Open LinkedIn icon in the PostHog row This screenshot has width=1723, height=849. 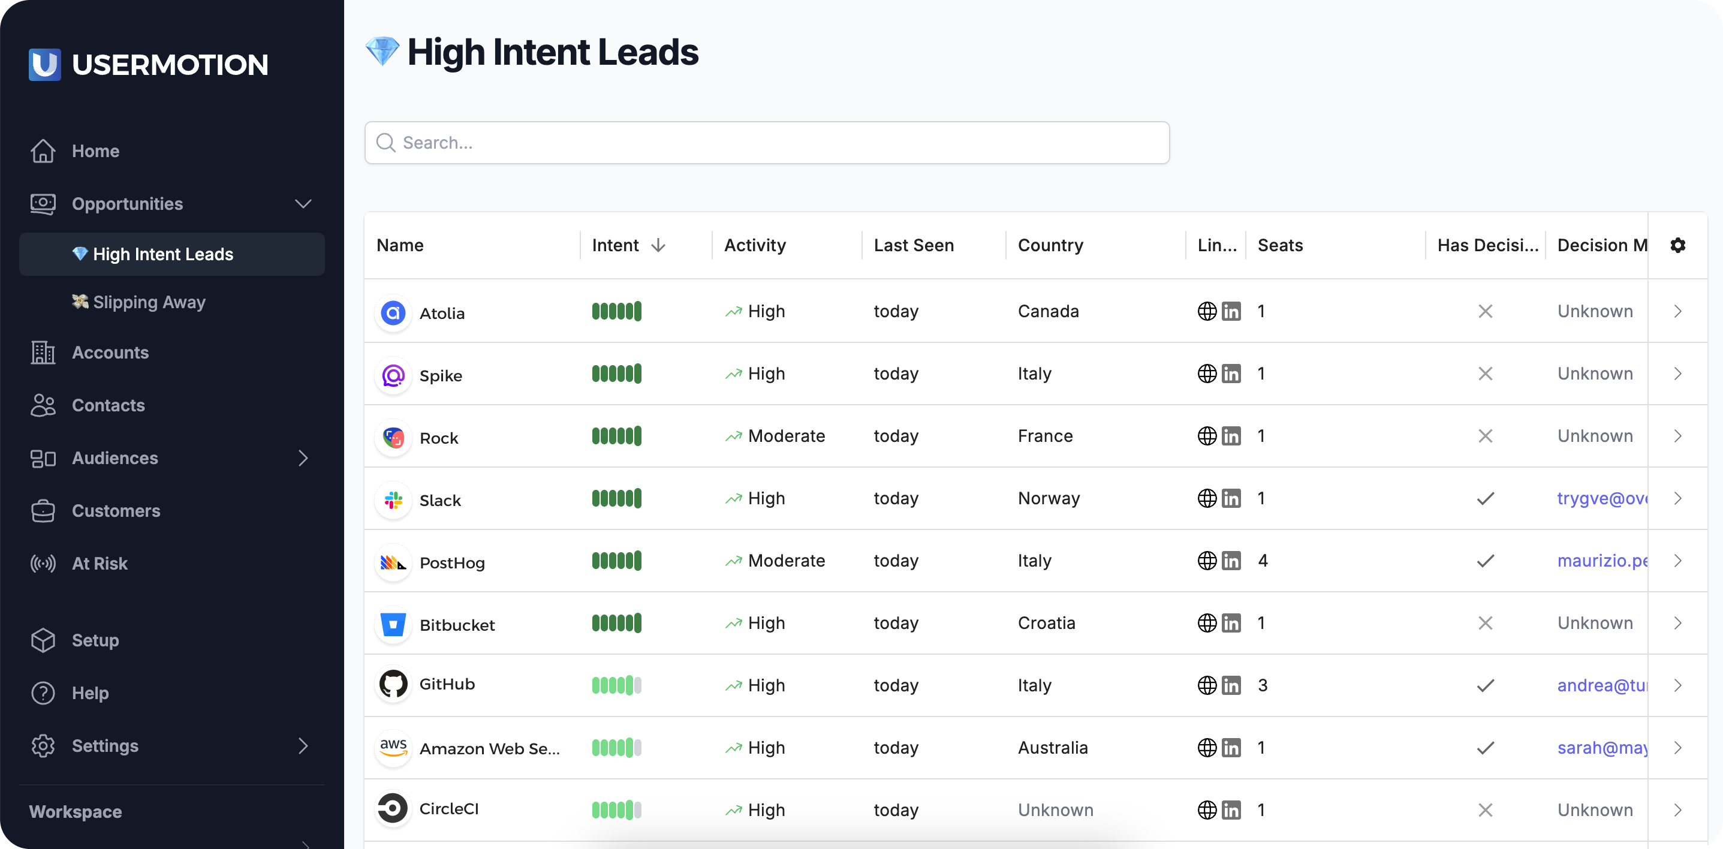tap(1231, 561)
